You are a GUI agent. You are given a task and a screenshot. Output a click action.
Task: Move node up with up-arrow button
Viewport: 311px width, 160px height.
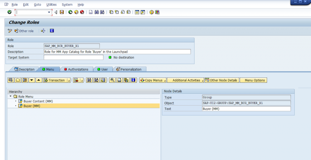point(39,80)
